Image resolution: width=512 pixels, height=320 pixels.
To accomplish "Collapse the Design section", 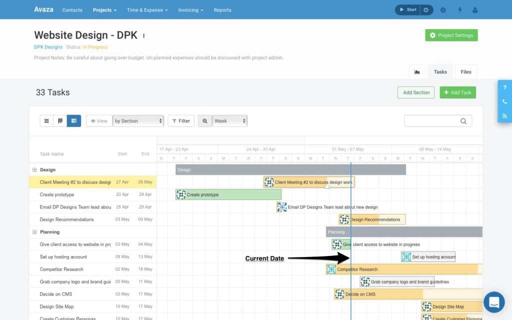I will [x=34, y=169].
